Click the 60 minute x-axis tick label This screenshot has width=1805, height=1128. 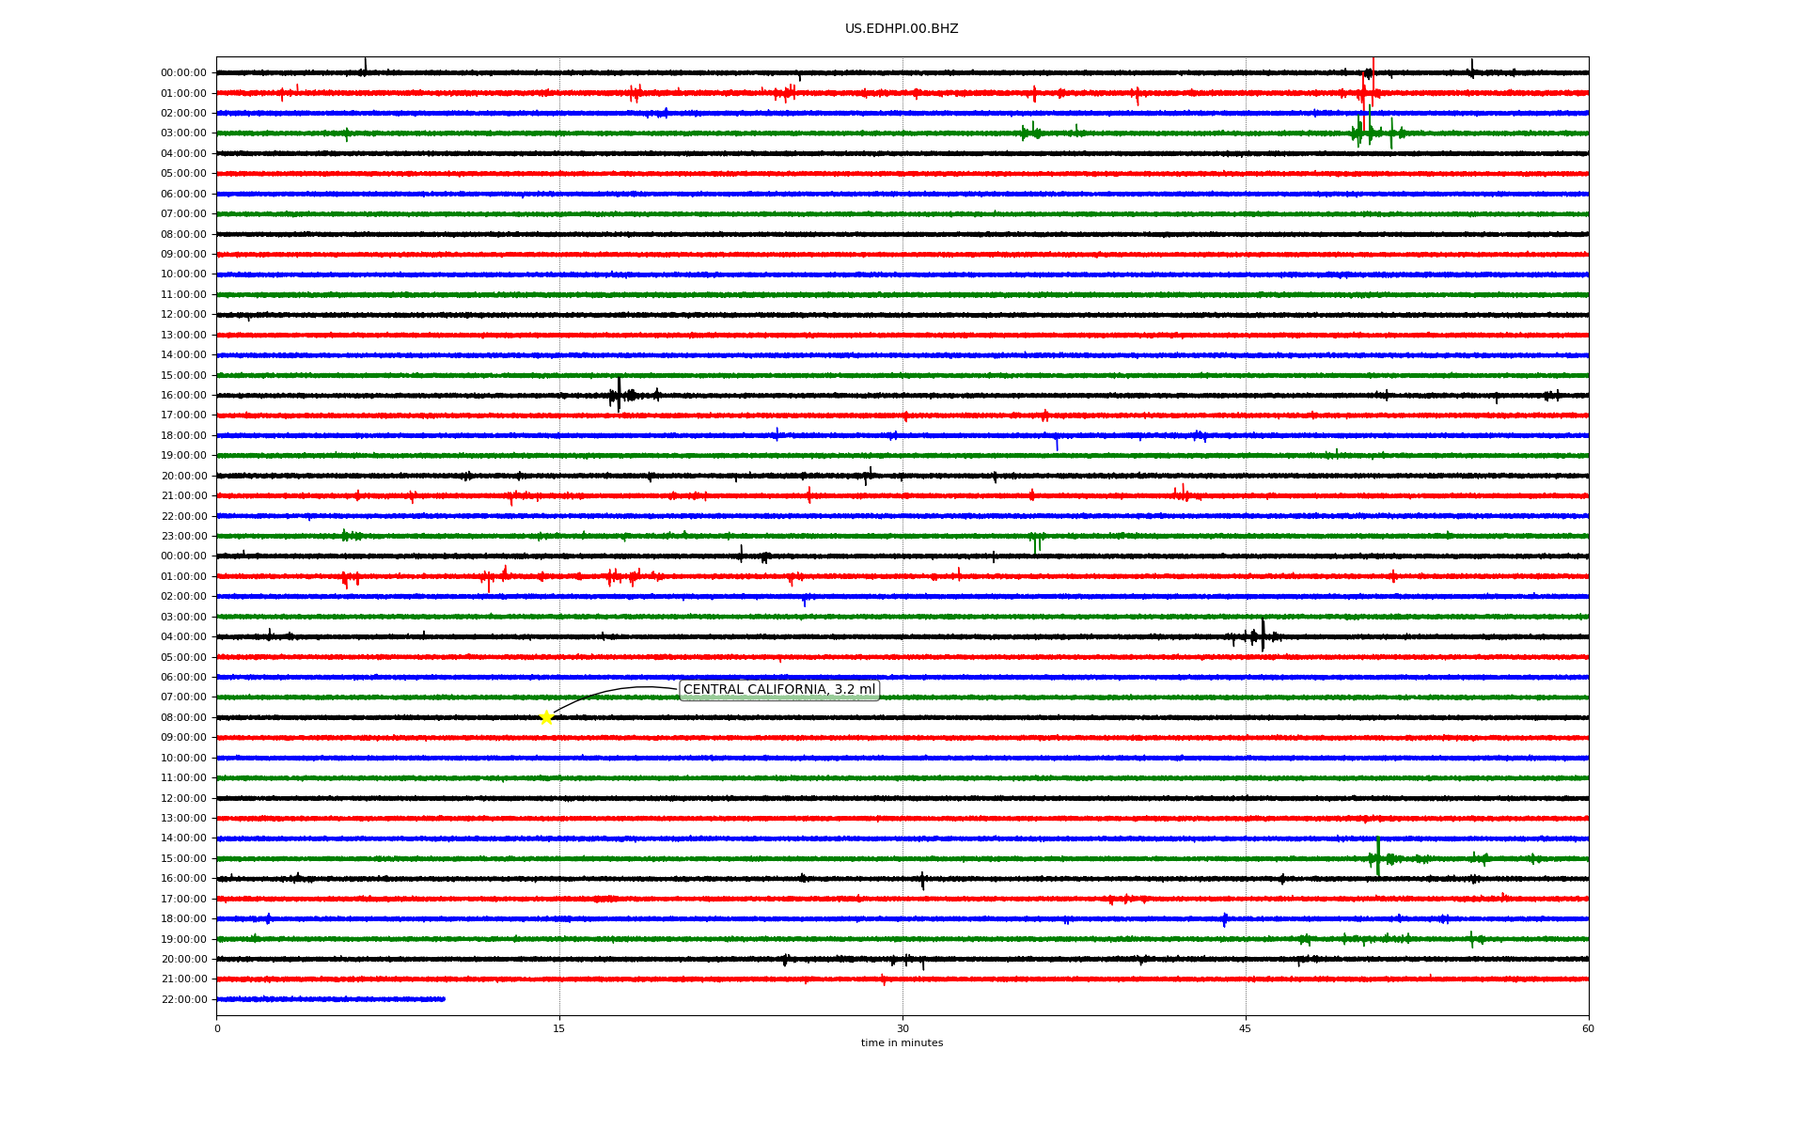click(x=1587, y=1028)
